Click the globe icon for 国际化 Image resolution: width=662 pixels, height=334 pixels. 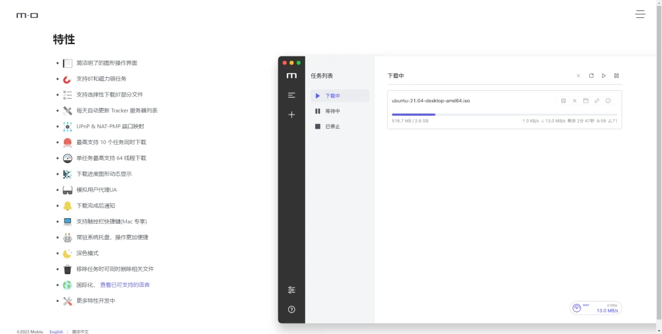coord(67,285)
